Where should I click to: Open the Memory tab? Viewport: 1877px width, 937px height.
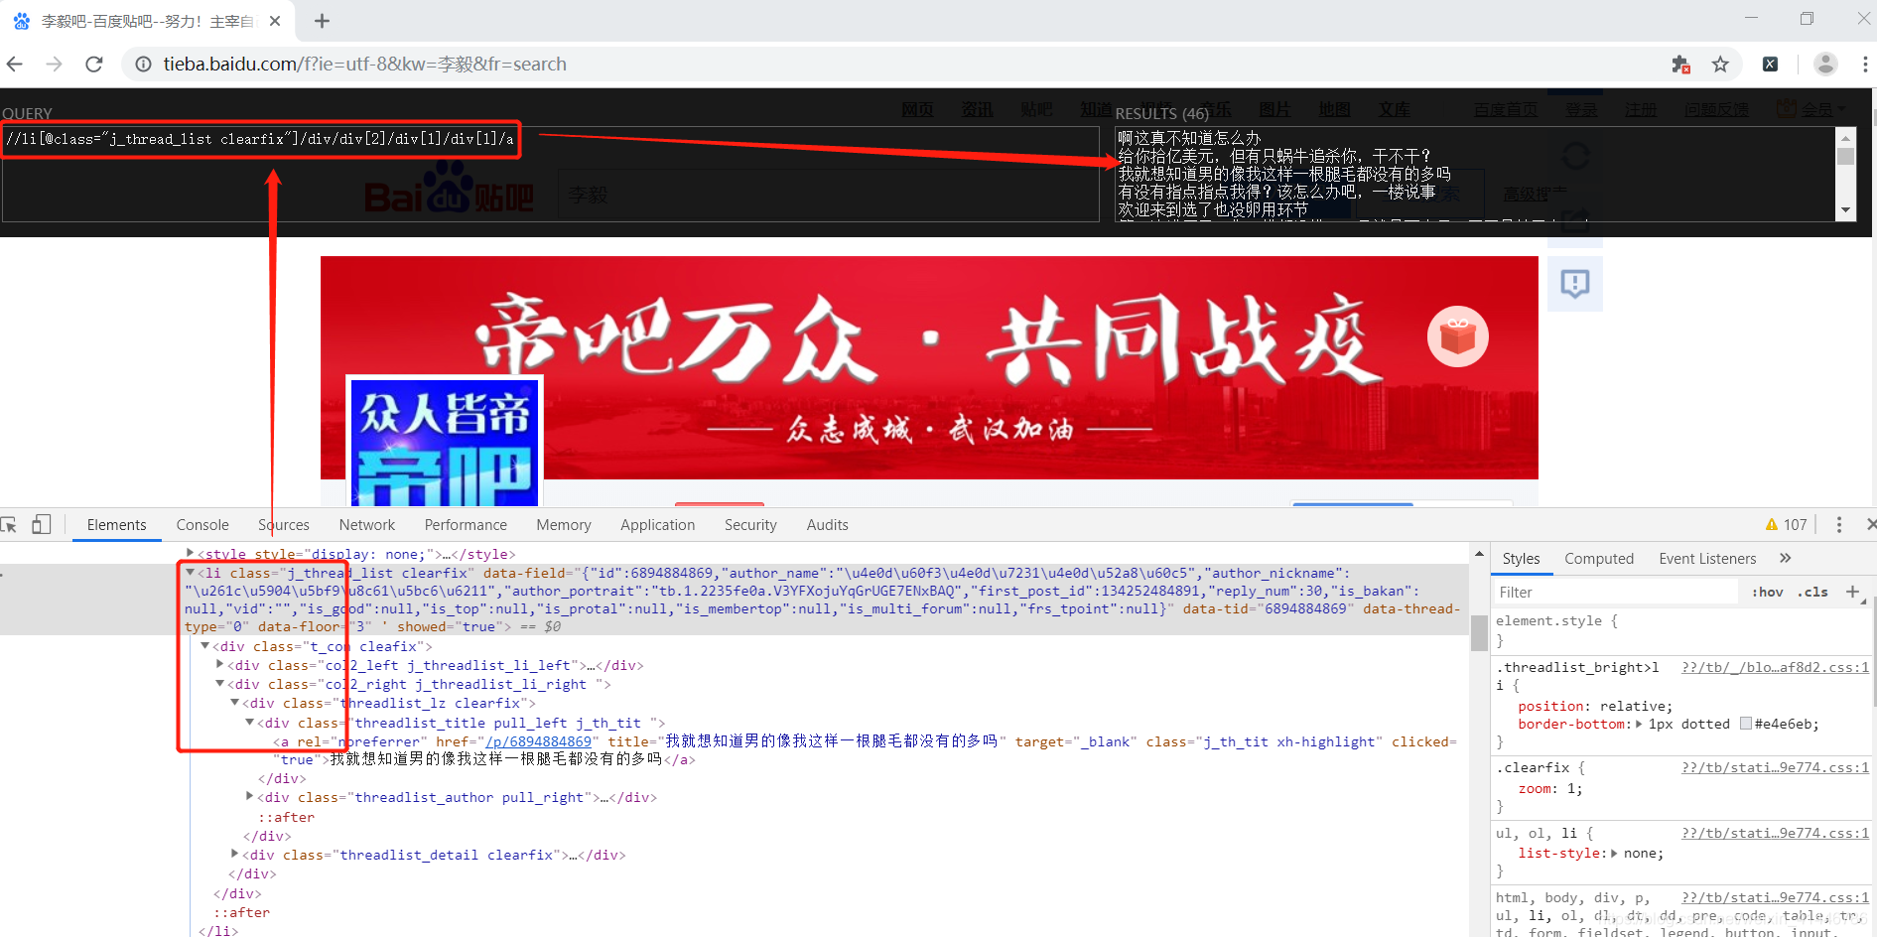point(564,525)
